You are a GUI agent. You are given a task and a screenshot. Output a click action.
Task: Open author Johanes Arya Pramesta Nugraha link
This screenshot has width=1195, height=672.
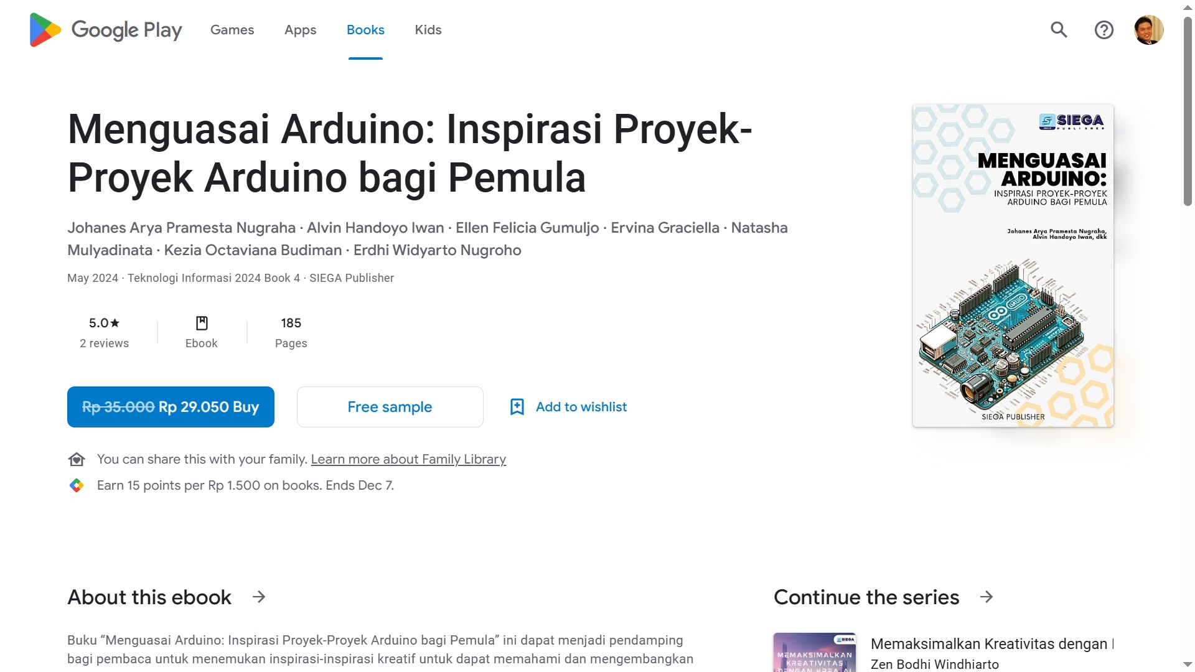[x=181, y=228]
